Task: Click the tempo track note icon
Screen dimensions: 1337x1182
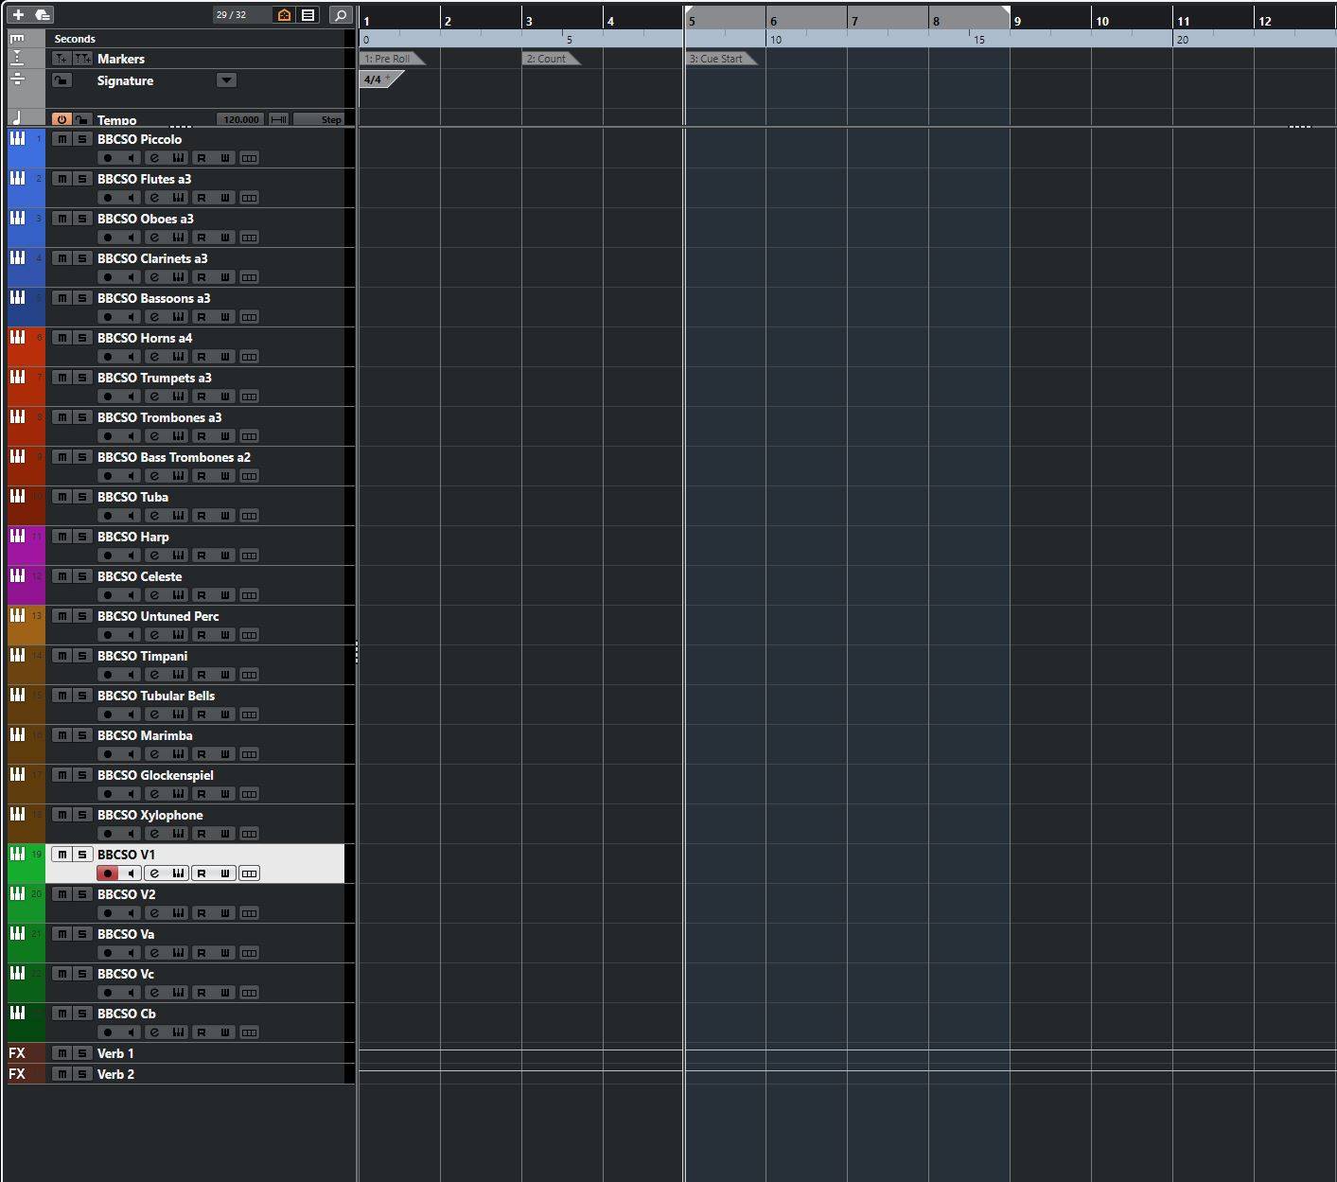Action: [17, 118]
